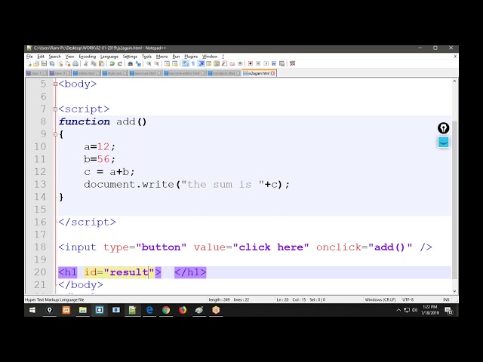This screenshot has height=362, width=483.
Task: Open File Explorer from the taskbar
Action: coord(82,310)
